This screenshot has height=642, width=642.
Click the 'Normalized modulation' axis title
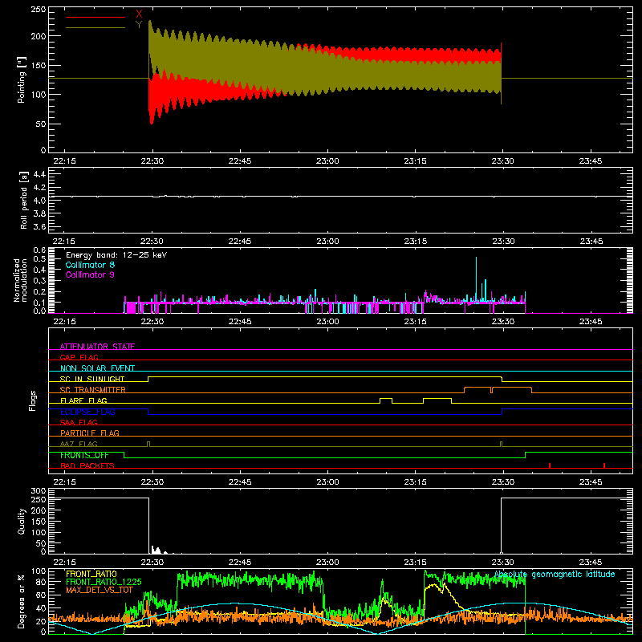point(20,280)
